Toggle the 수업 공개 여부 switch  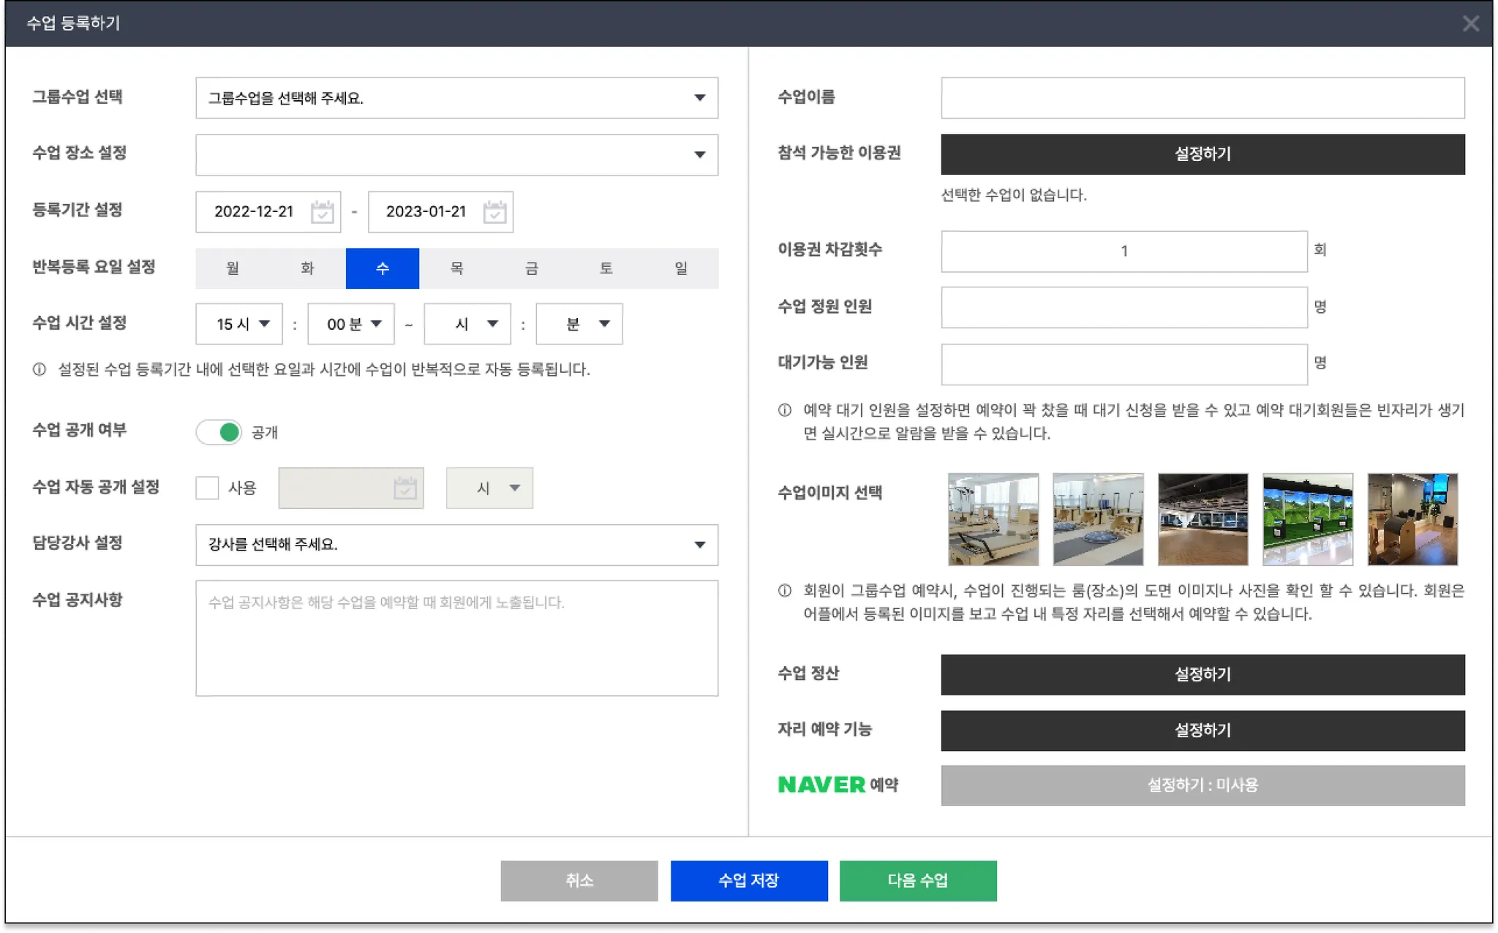coord(219,432)
